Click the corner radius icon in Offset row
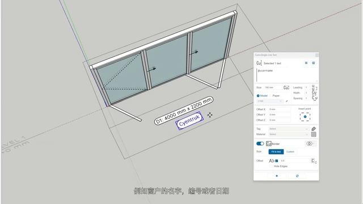This screenshot has height=204, width=363. coord(314,161)
